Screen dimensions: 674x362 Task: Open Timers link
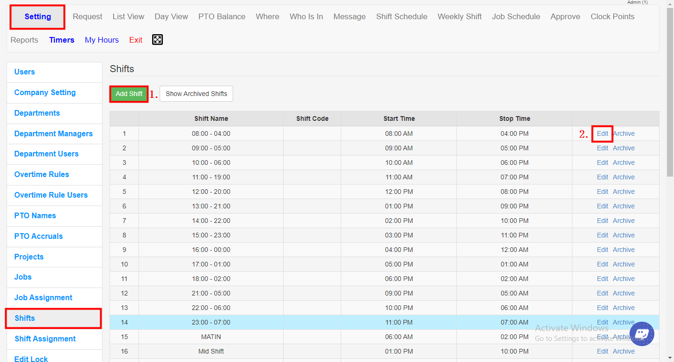point(62,40)
